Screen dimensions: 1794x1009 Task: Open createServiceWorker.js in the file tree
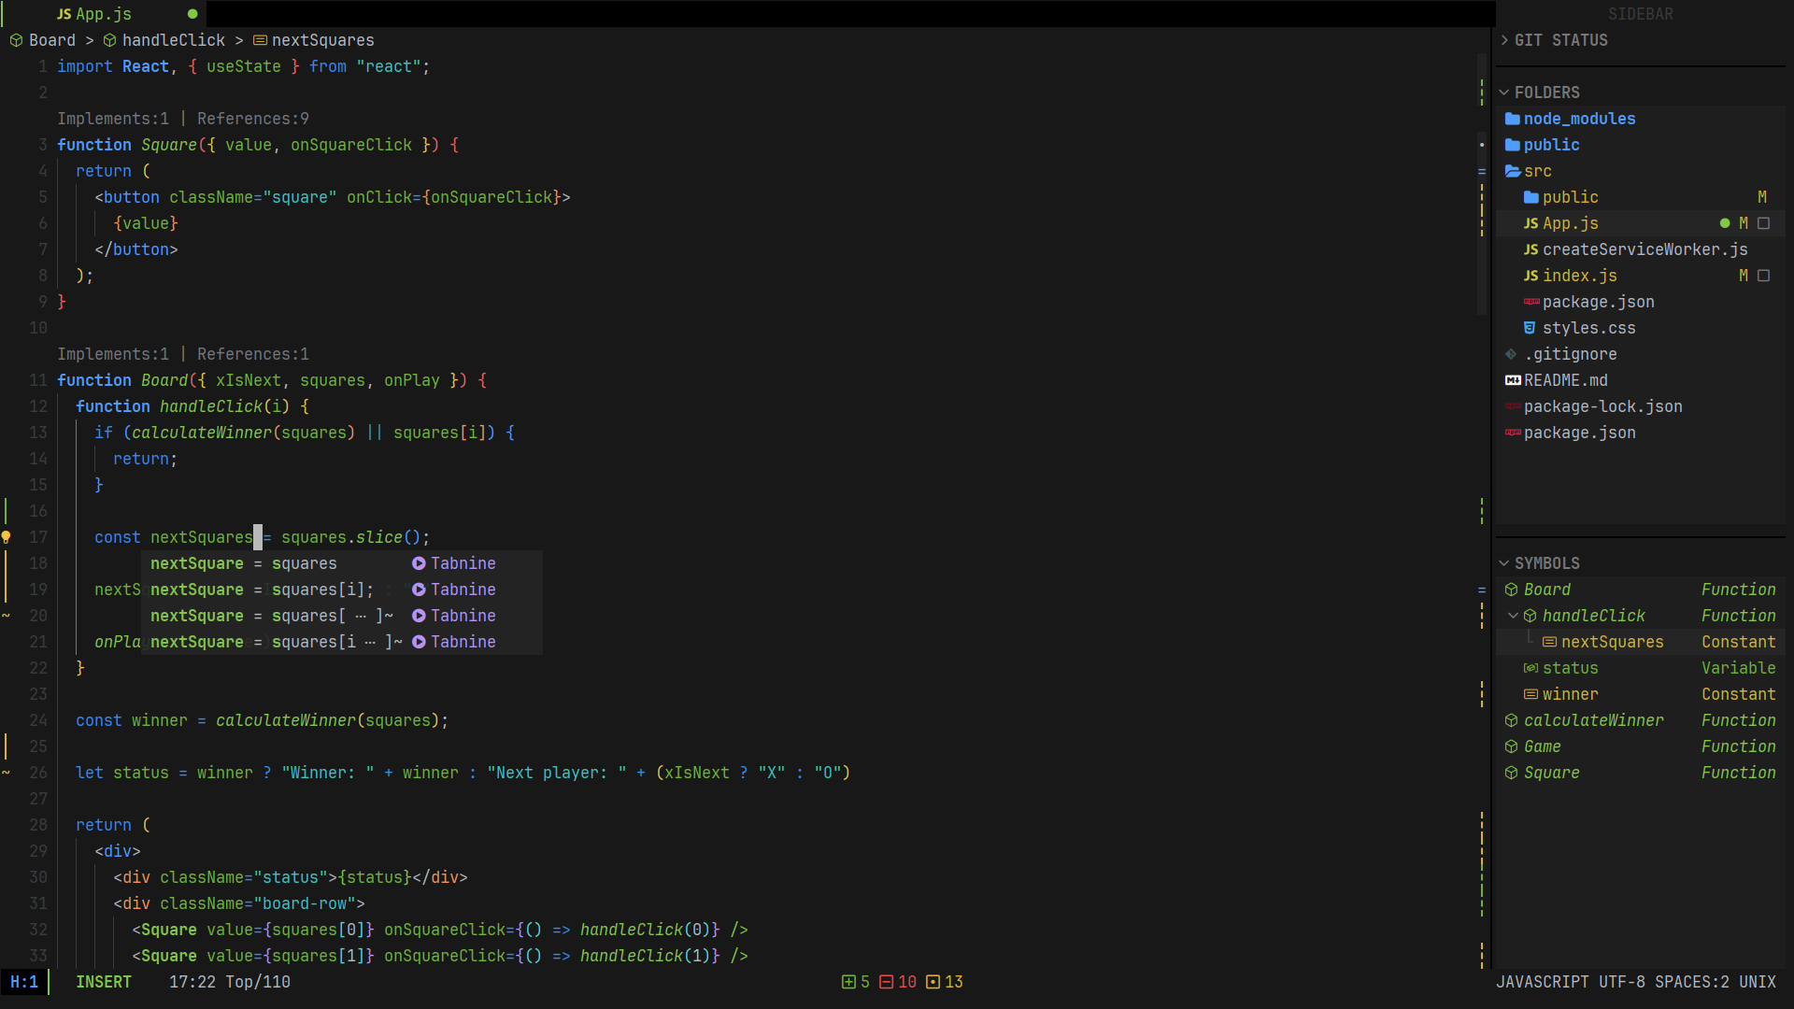coord(1644,249)
